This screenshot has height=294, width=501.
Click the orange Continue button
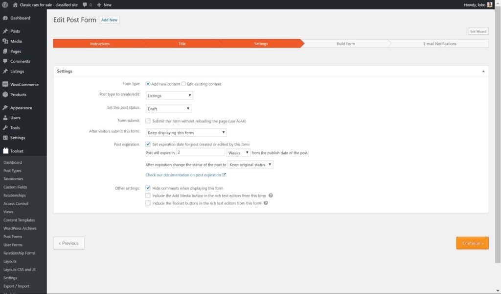point(472,243)
